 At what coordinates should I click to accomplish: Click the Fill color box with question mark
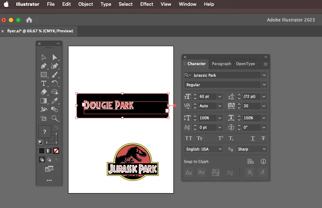(x=44, y=132)
